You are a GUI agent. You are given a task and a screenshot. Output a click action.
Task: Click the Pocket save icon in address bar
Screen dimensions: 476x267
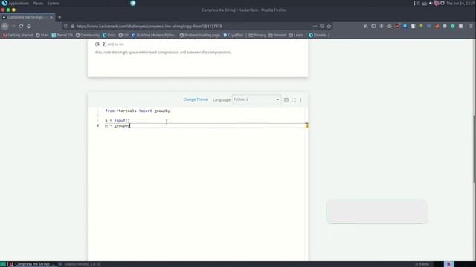[322, 27]
